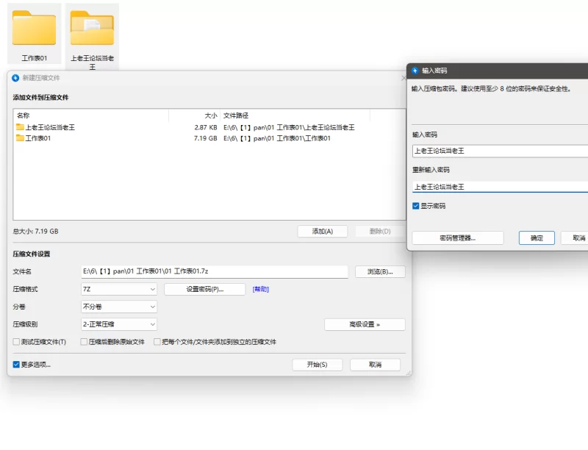Enable 测试压缩文件(T) checkbox

tap(16, 342)
